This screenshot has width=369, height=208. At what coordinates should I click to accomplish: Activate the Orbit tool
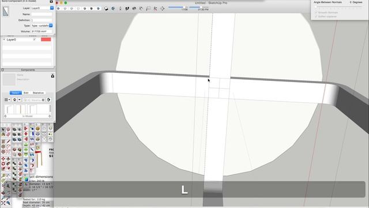(x=3, y=192)
